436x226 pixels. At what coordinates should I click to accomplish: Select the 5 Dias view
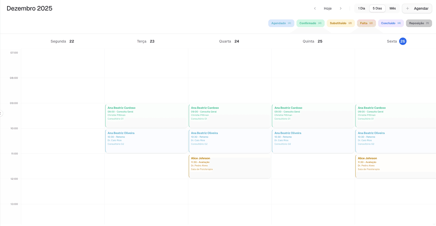pos(377,8)
